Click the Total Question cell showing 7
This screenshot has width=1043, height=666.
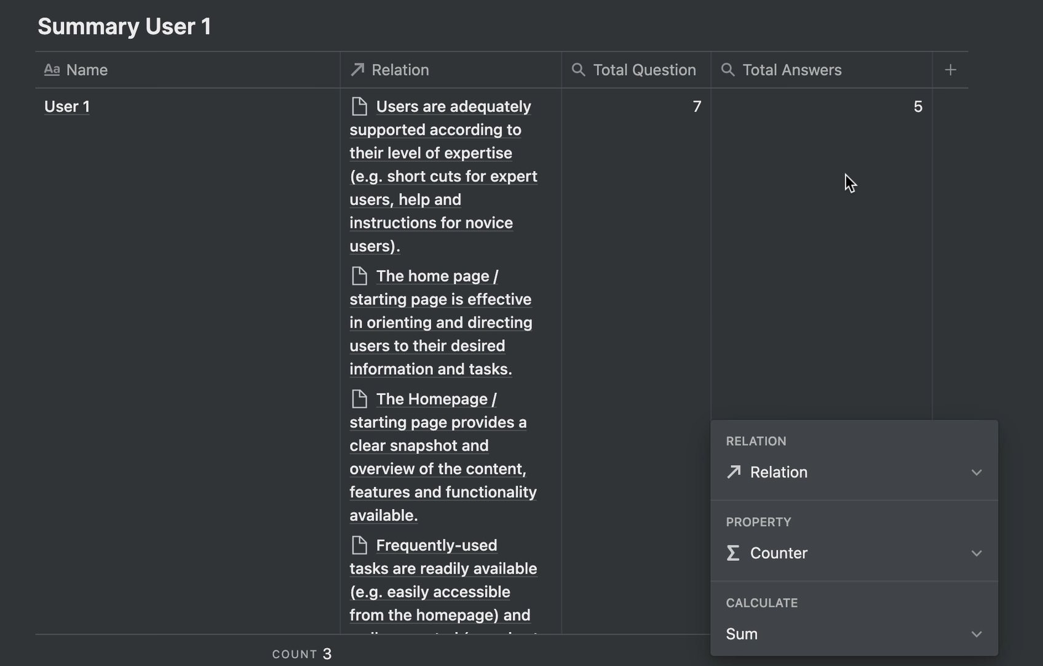point(636,106)
